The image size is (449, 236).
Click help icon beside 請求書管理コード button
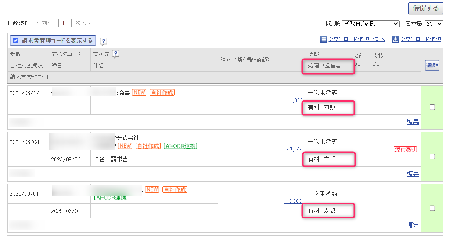tap(104, 41)
